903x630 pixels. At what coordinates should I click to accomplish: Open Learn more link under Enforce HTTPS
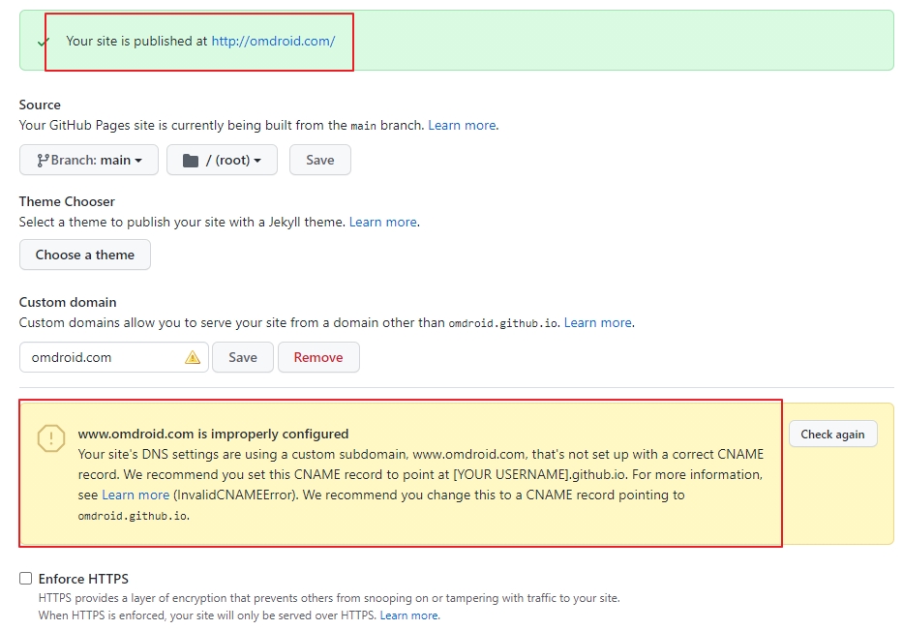408,615
